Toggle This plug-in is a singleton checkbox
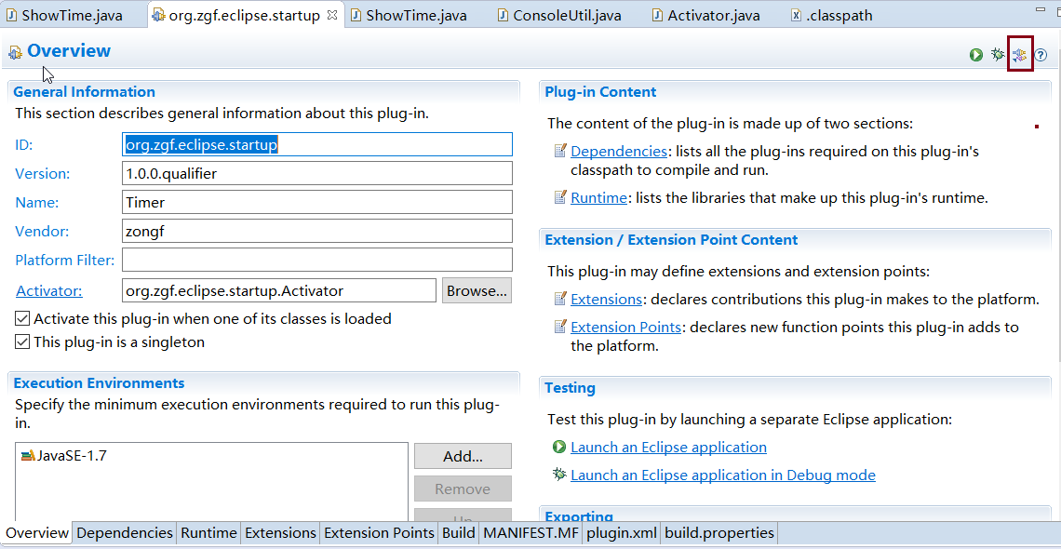 (23, 342)
